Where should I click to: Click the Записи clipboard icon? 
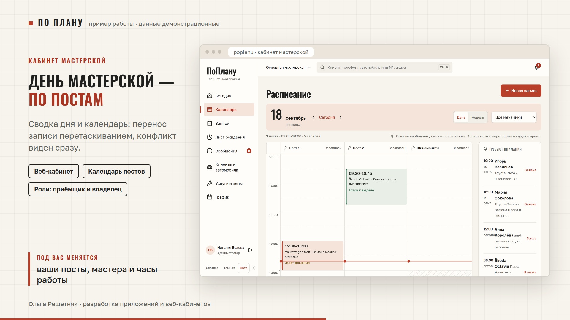(210, 123)
